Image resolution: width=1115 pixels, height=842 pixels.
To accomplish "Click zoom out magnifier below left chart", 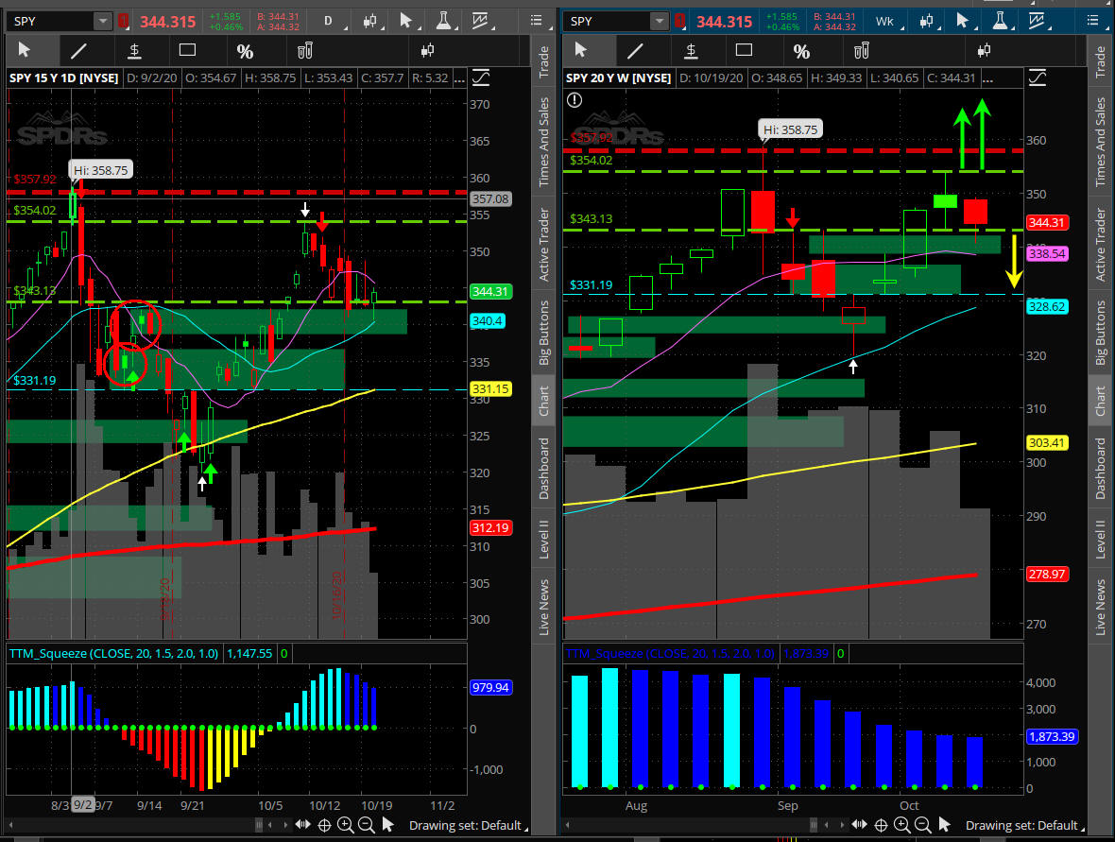I will pyautogui.click(x=367, y=825).
